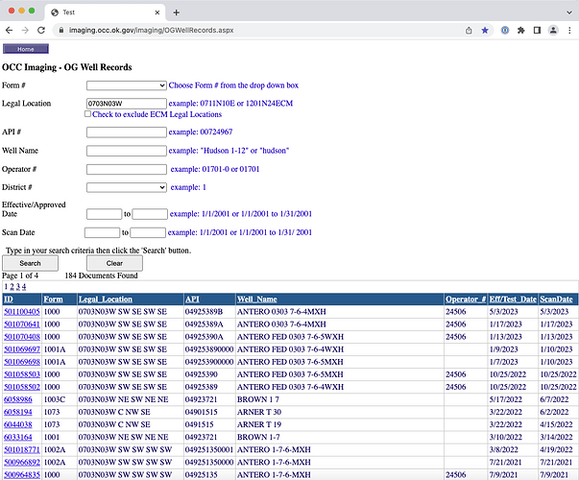Open the extensions puzzle icon
This screenshot has height=480, width=579.
point(521,31)
